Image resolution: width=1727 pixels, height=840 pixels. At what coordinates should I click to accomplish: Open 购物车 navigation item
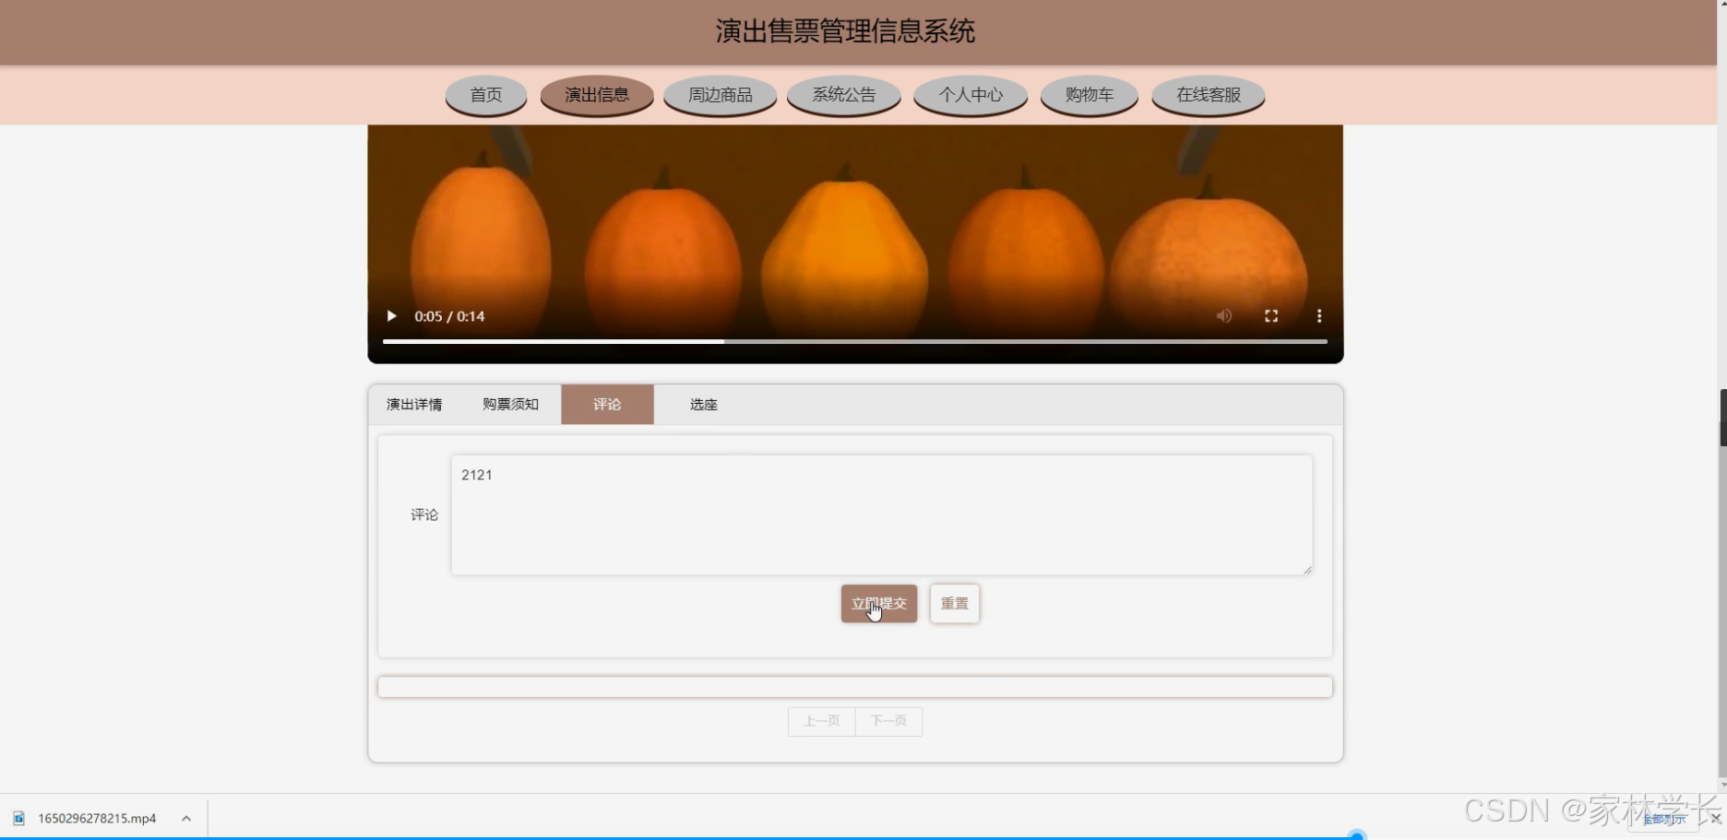coord(1090,95)
